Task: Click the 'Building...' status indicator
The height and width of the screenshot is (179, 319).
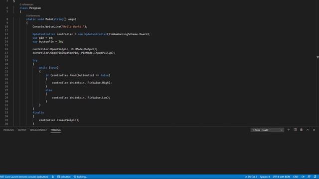Action: point(80,177)
